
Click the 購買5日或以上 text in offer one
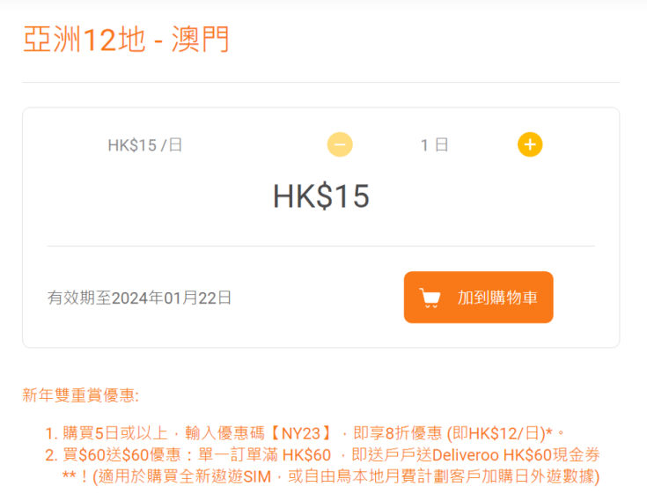(115, 433)
